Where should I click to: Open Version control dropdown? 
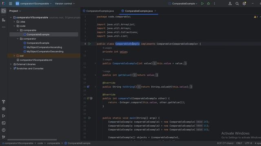pos(65,4)
